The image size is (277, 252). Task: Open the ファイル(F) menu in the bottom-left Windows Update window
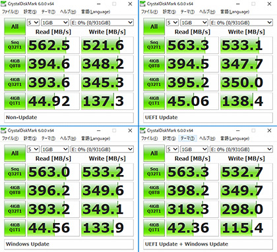pyautogui.click(x=10, y=138)
